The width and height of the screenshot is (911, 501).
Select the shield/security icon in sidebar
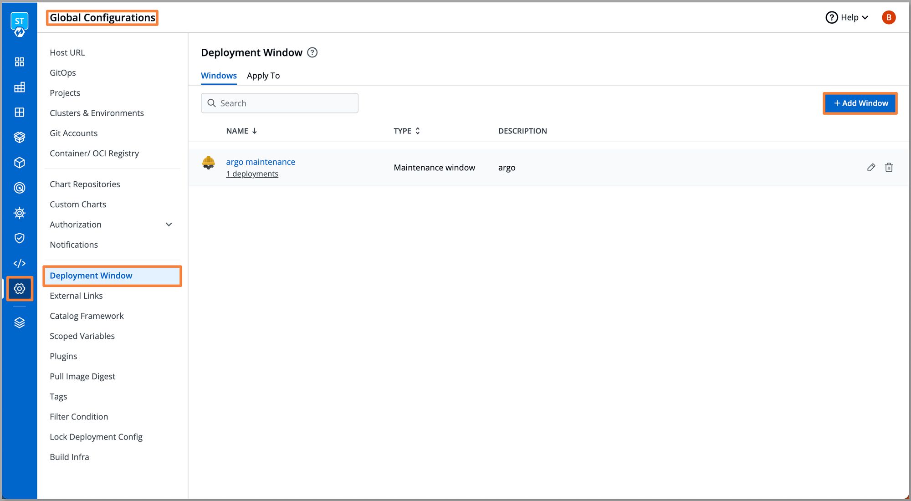point(19,238)
